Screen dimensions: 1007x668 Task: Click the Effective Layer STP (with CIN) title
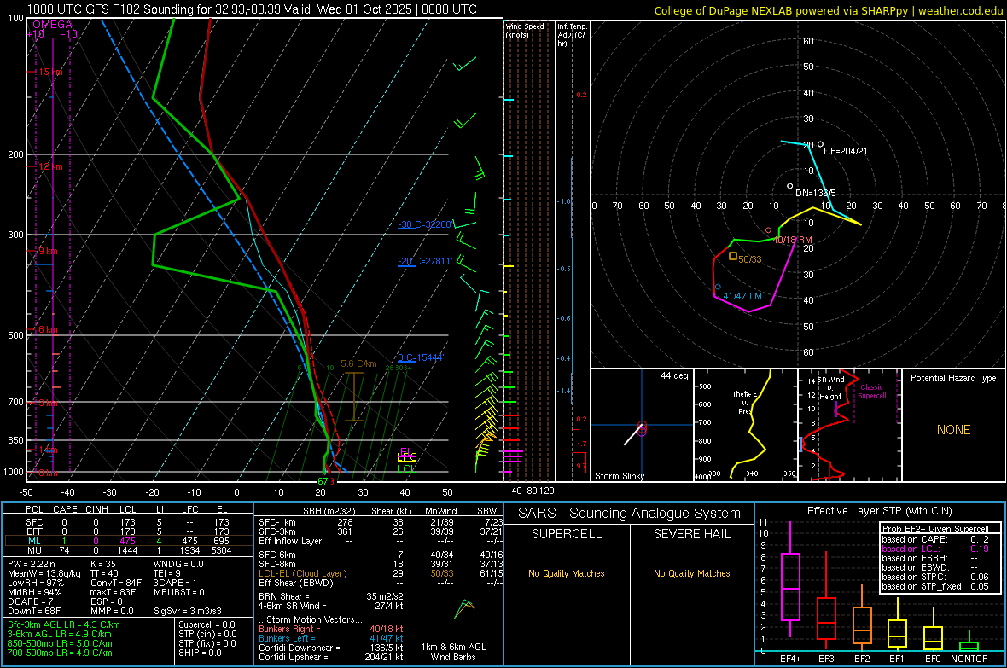879,511
